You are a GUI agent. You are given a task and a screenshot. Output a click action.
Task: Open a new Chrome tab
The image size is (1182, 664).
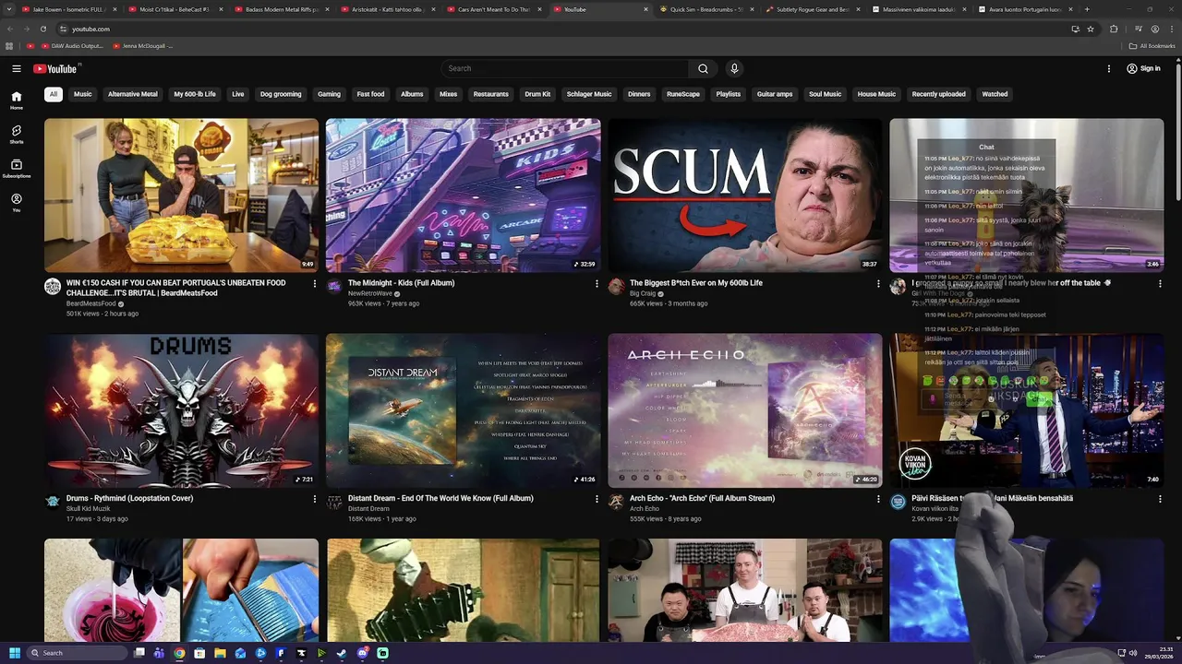1087,9
